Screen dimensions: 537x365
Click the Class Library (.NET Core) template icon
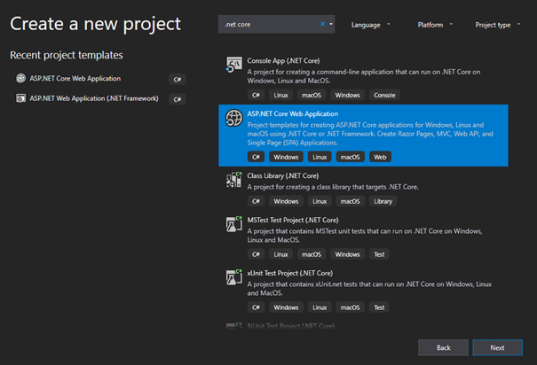[x=234, y=180]
